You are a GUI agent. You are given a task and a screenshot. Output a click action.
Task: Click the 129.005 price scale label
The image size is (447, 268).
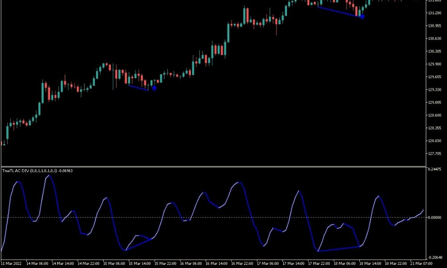tap(434, 103)
